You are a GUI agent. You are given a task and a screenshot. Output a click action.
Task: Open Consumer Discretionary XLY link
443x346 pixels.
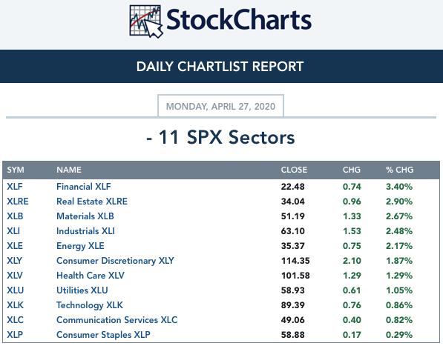115,261
